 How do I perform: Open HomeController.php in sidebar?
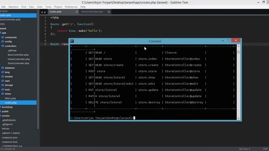pos(18,59)
